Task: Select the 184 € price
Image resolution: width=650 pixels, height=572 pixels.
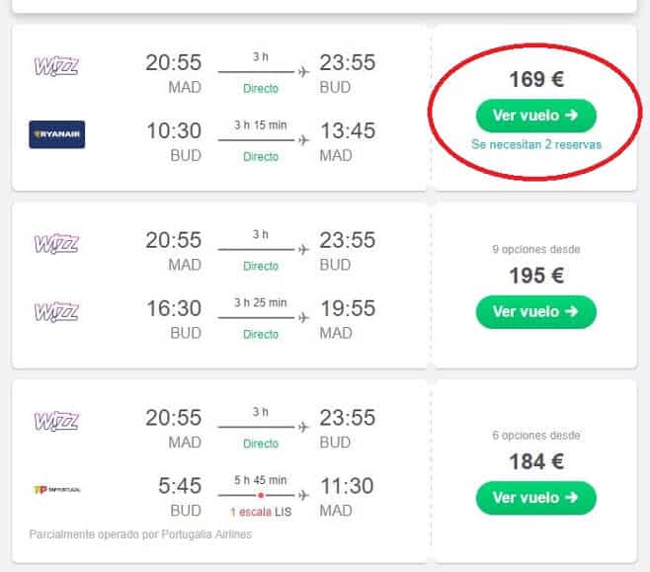Action: pos(536,460)
